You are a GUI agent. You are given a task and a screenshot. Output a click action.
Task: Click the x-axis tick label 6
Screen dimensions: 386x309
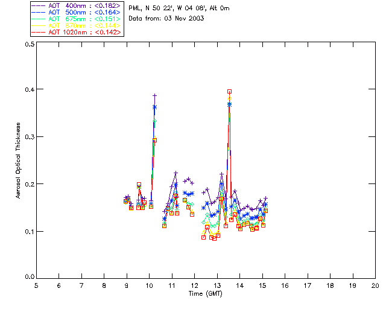pos(59,285)
